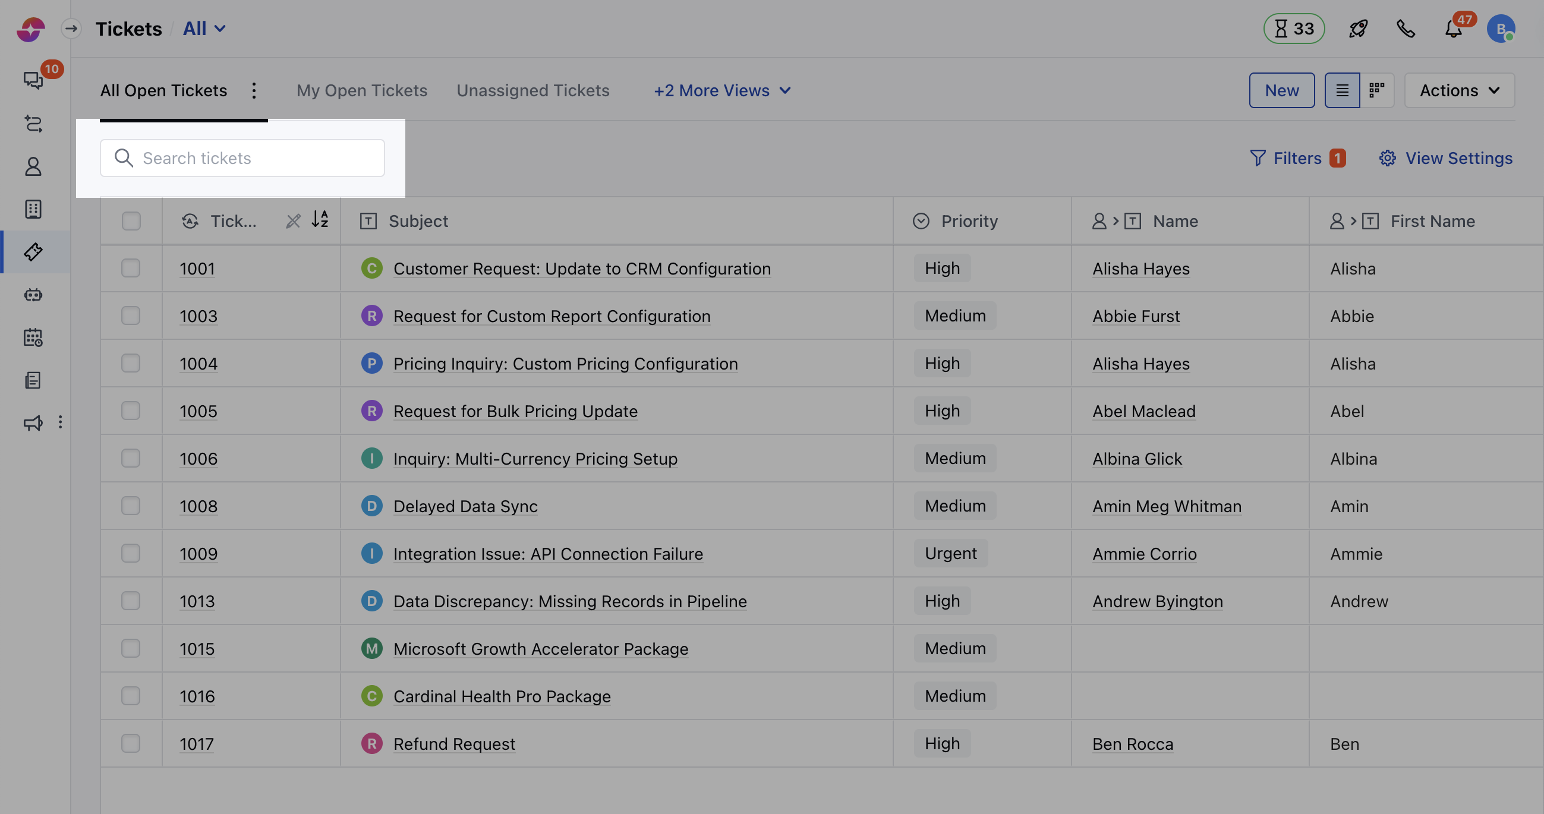Open the bot icon in sidebar
1544x814 pixels.
[33, 294]
